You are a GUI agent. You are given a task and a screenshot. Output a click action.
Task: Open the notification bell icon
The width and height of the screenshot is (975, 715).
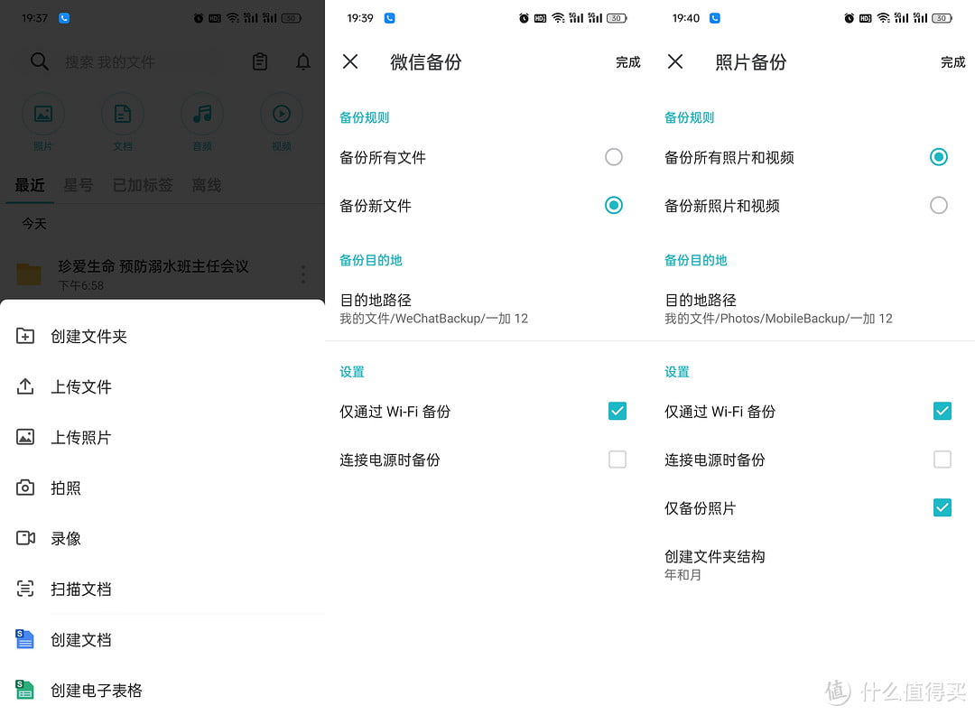[303, 61]
